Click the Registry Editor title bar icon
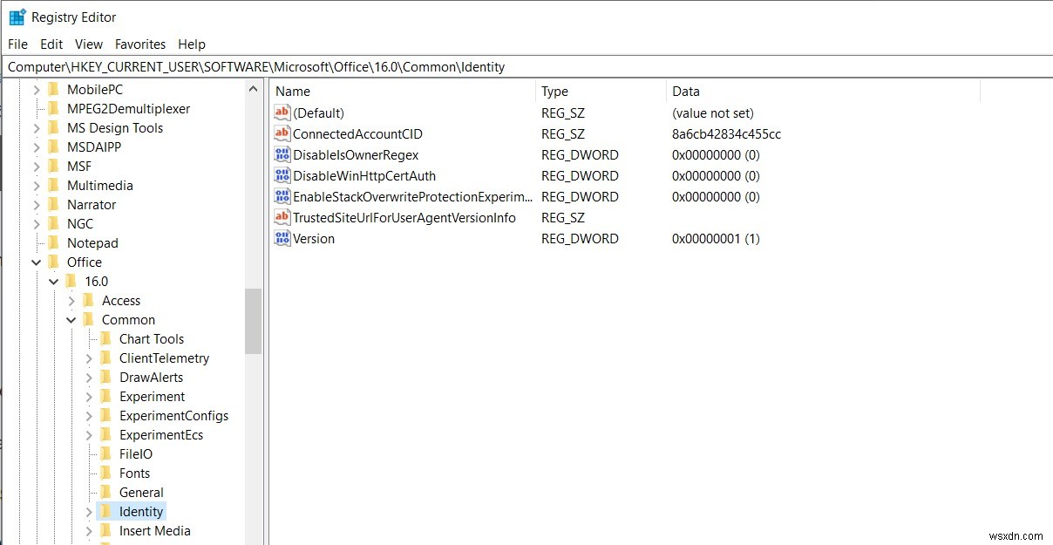The width and height of the screenshot is (1053, 545). [17, 17]
